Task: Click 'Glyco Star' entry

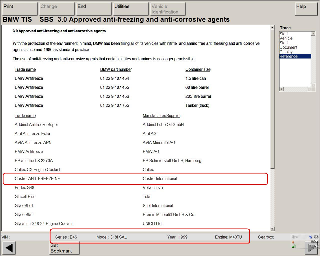Action: pos(24,214)
